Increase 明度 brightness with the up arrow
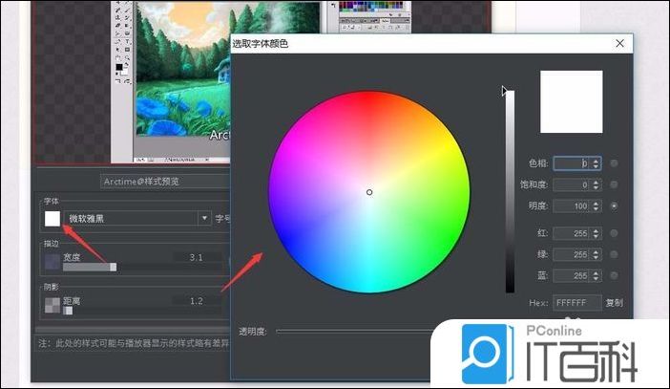The height and width of the screenshot is (389, 670). (597, 203)
